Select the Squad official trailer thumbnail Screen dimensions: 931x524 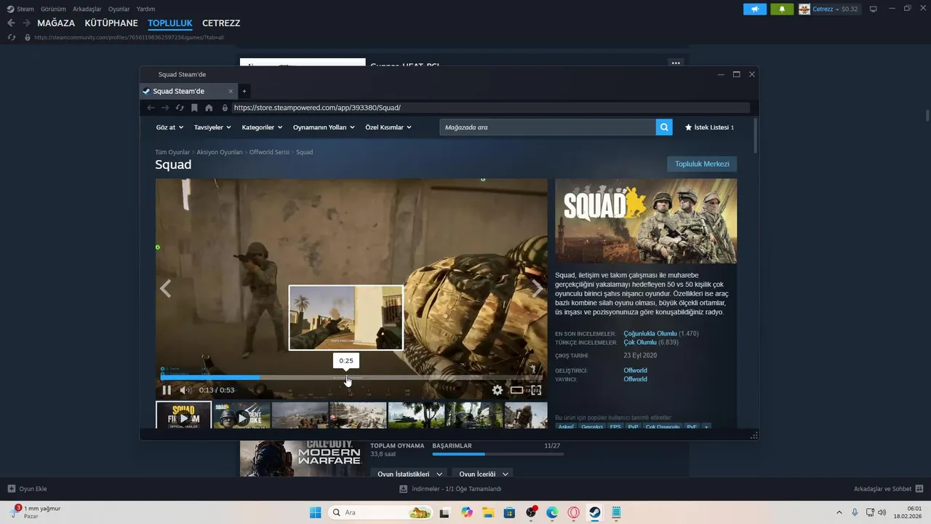pos(183,415)
